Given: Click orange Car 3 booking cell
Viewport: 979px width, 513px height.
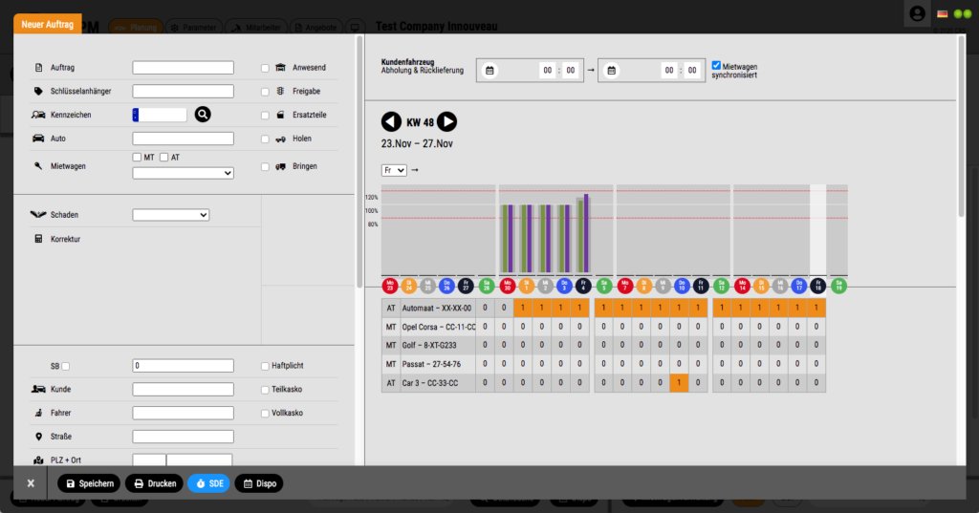Looking at the screenshot, I should 679,382.
